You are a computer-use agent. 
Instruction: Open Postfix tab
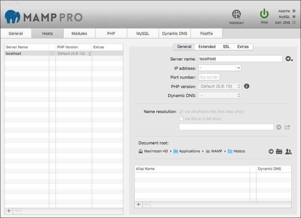(x=207, y=34)
